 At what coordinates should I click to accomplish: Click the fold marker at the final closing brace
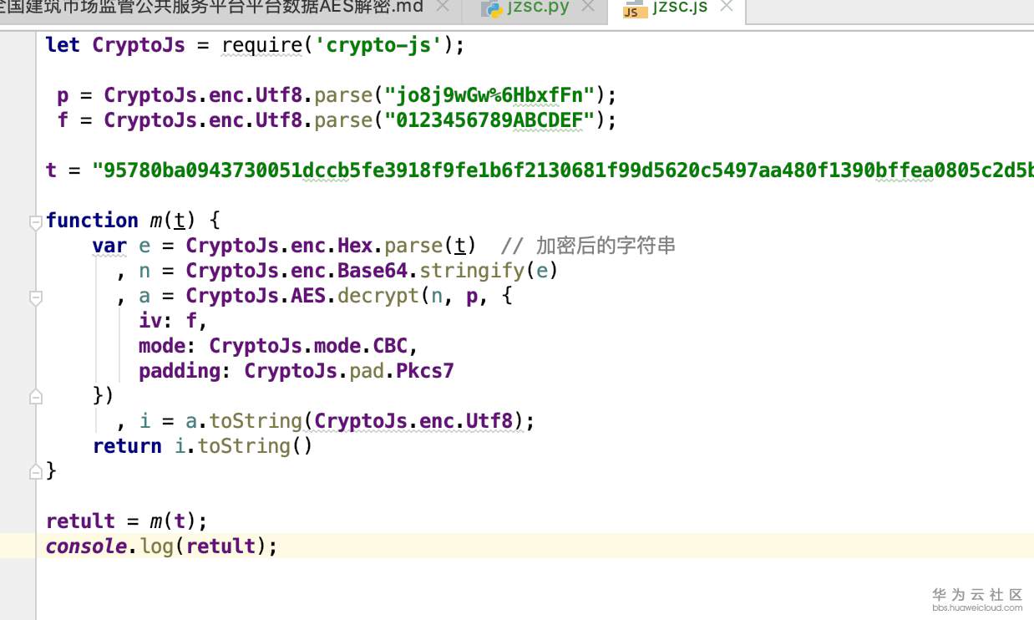click(x=35, y=471)
